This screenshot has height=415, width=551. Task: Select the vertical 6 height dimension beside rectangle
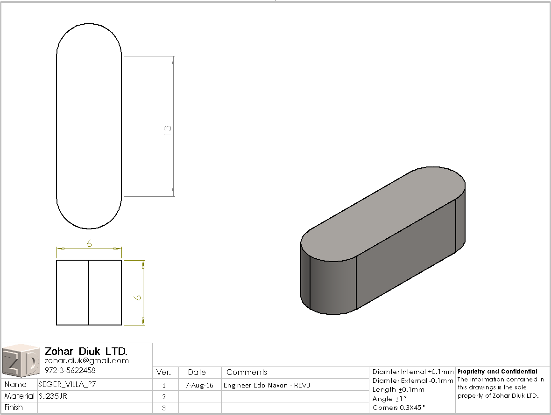[138, 297]
